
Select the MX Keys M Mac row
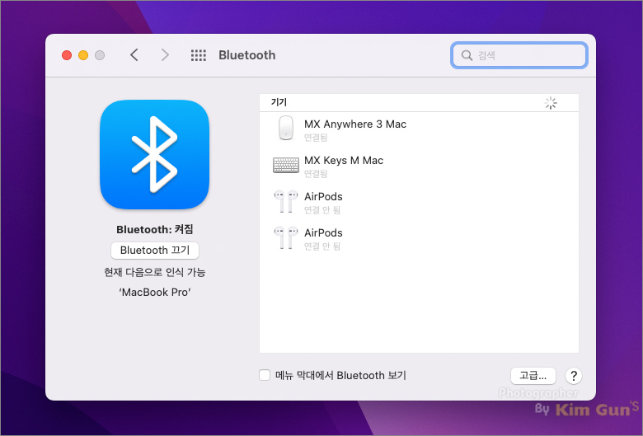(419, 166)
